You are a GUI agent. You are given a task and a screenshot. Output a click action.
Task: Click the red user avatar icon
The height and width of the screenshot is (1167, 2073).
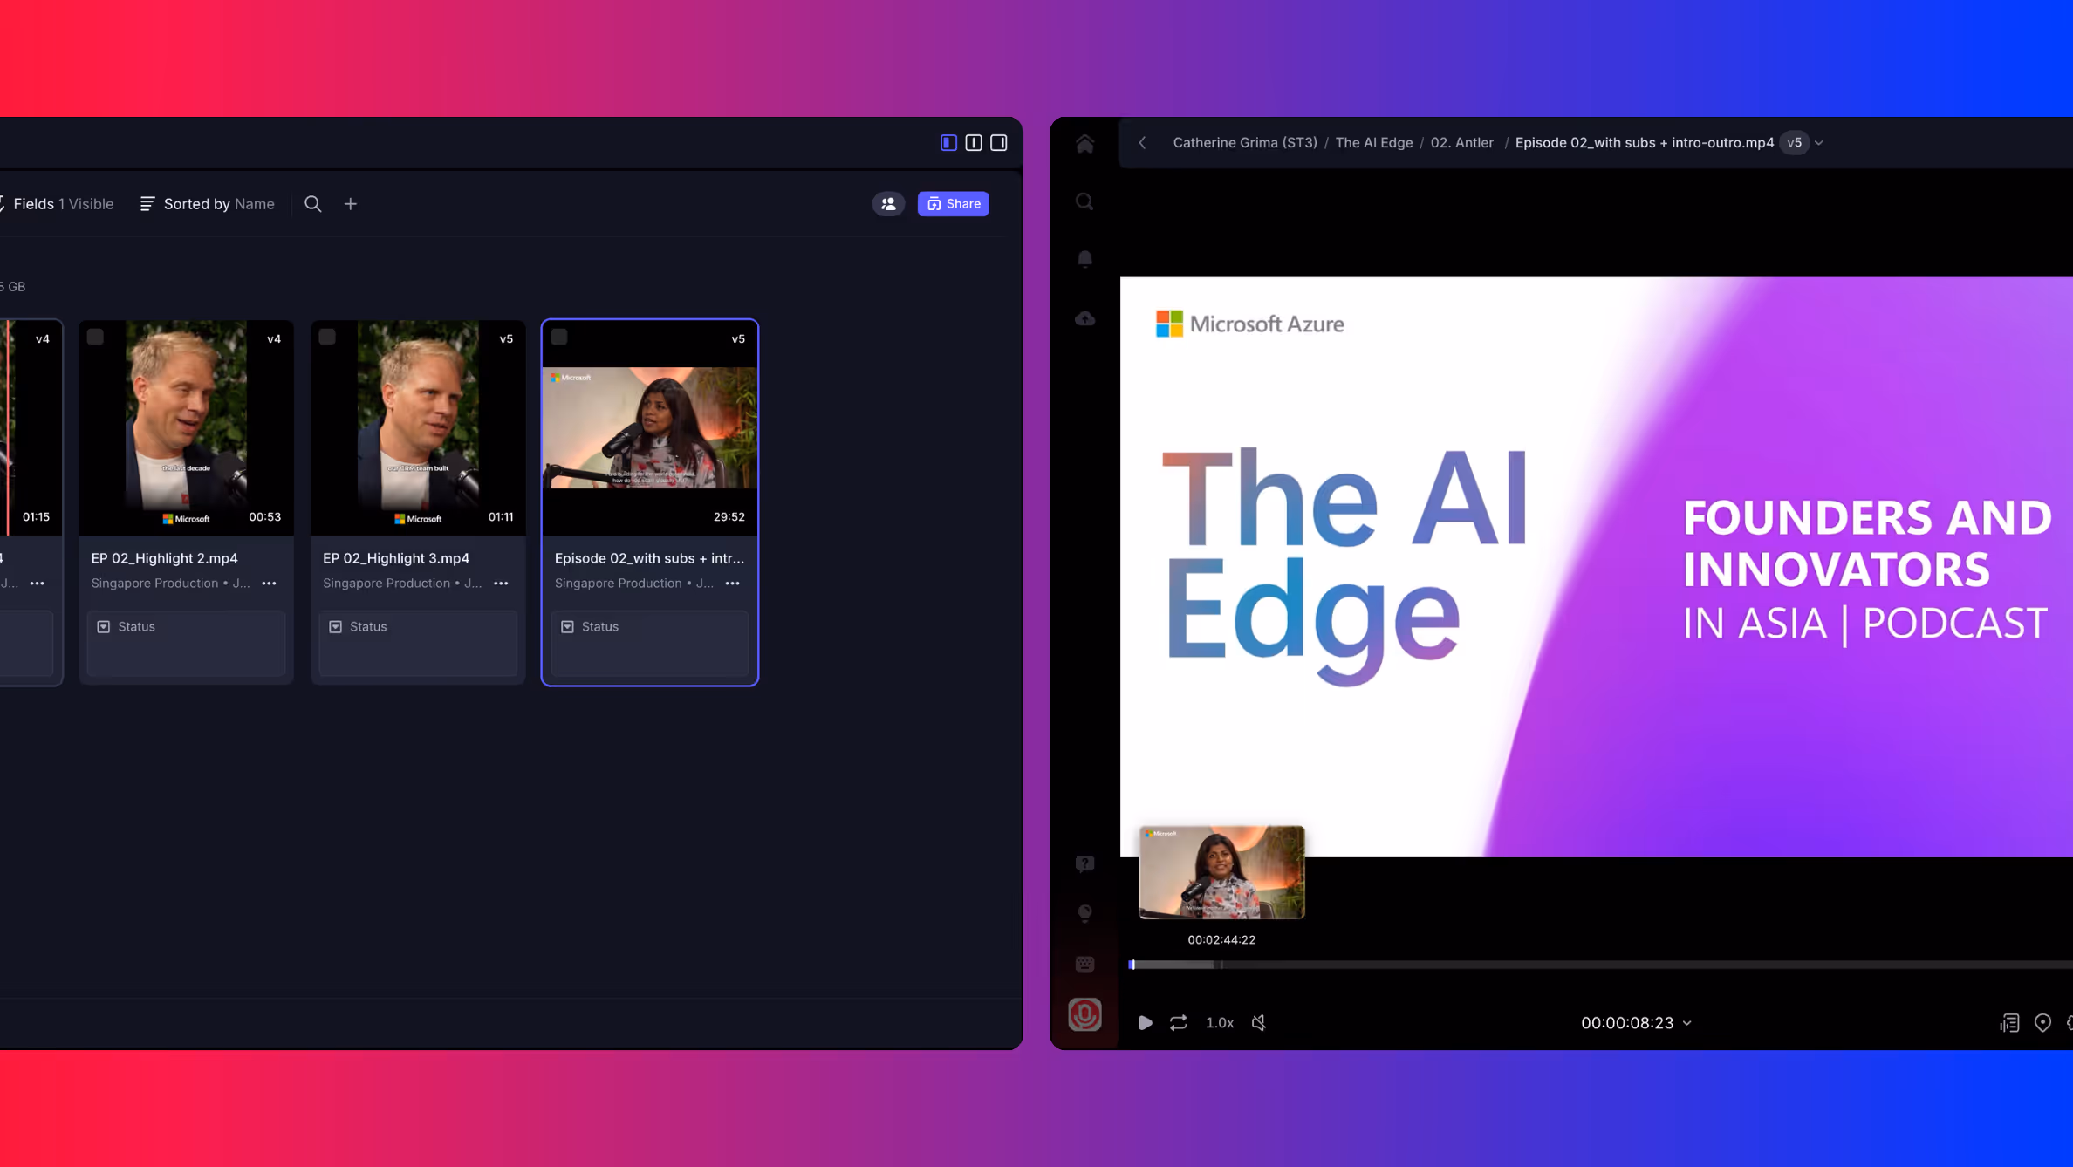(1084, 1014)
